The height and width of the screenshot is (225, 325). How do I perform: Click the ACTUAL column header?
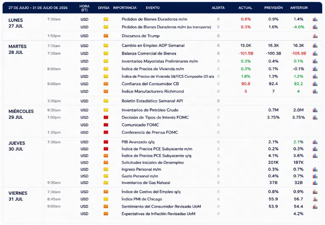(x=245, y=8)
